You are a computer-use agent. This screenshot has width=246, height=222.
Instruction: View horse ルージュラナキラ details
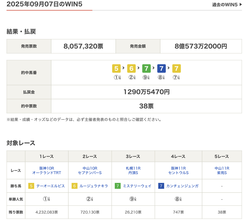tap(94, 186)
